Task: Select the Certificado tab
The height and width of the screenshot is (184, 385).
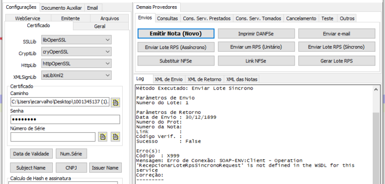Action: point(38,26)
